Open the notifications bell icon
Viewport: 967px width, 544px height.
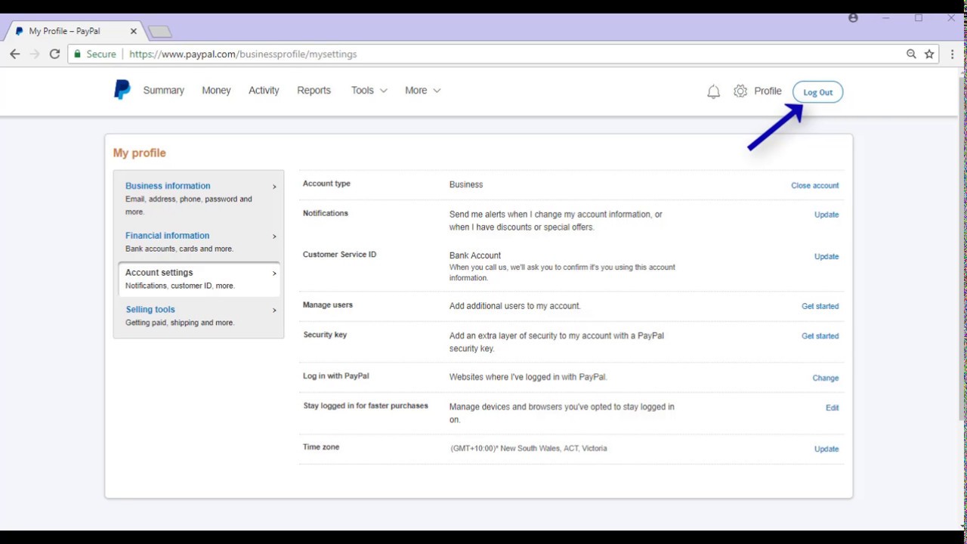713,91
